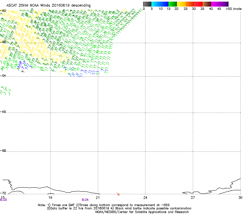This screenshot has width=243, height=214.
Task: Click the '-66' latitude axis label
Action: point(3,112)
